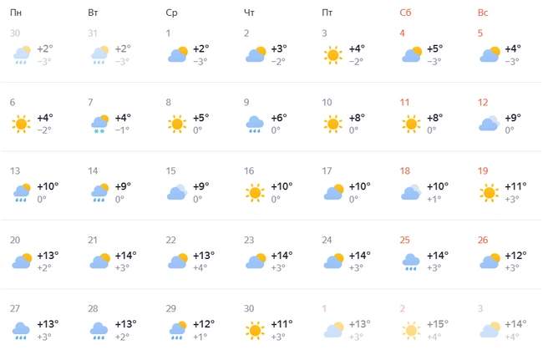Select the snow cloud icon on day 7
Viewport: 548px width, 350px height.
coord(99,124)
